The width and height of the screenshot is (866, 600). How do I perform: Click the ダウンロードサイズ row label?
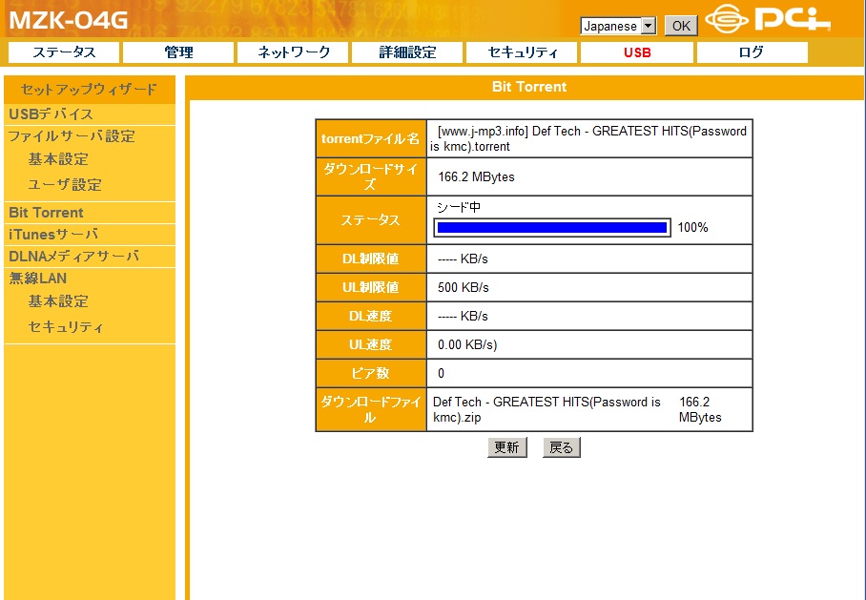[371, 176]
